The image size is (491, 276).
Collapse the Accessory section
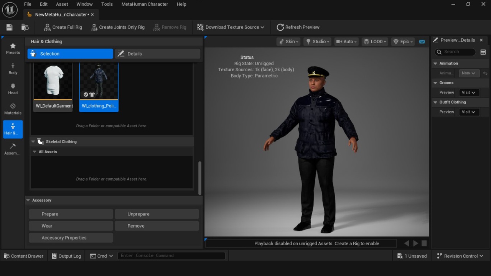[x=28, y=200]
